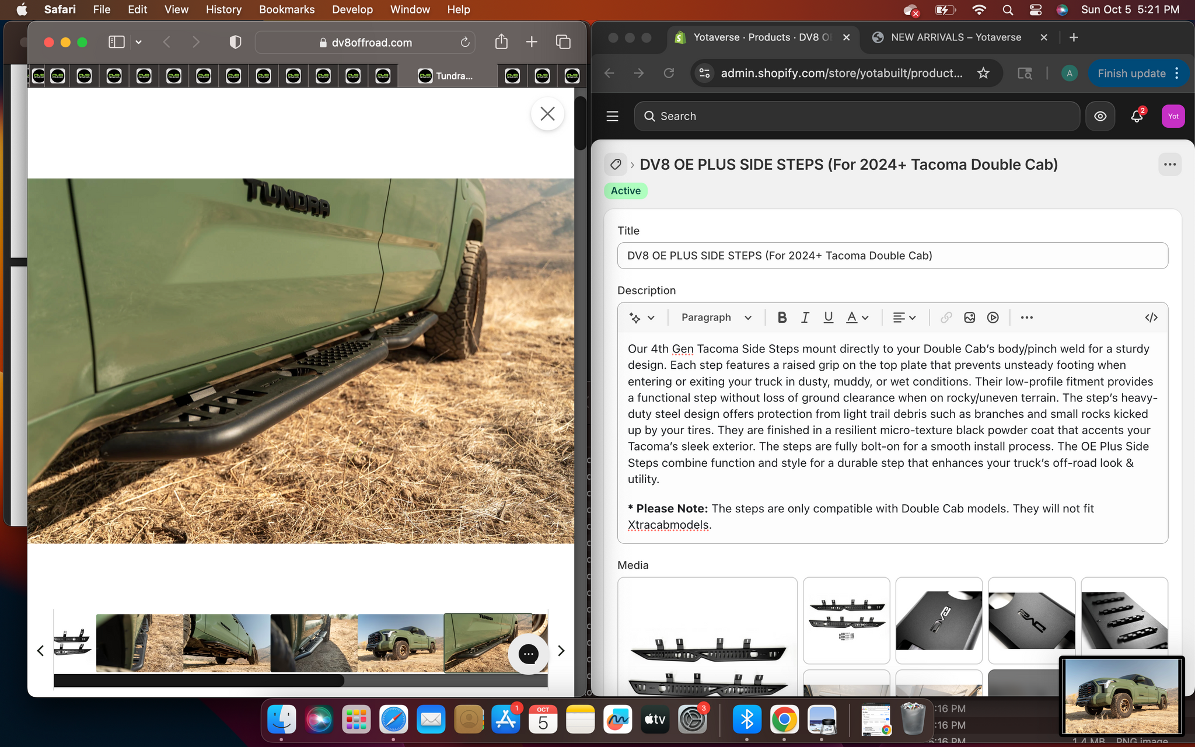The height and width of the screenshot is (747, 1195).
Task: Close the image lightbox overlay
Action: (547, 114)
